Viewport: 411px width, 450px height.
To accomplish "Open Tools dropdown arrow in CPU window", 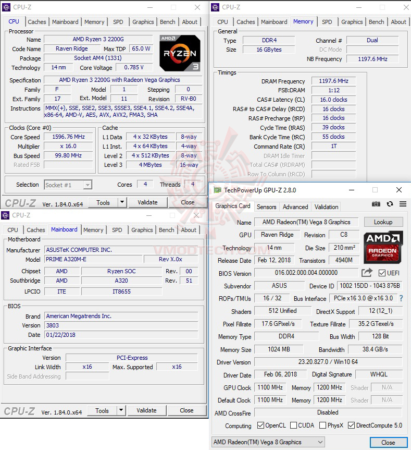I will [122, 202].
